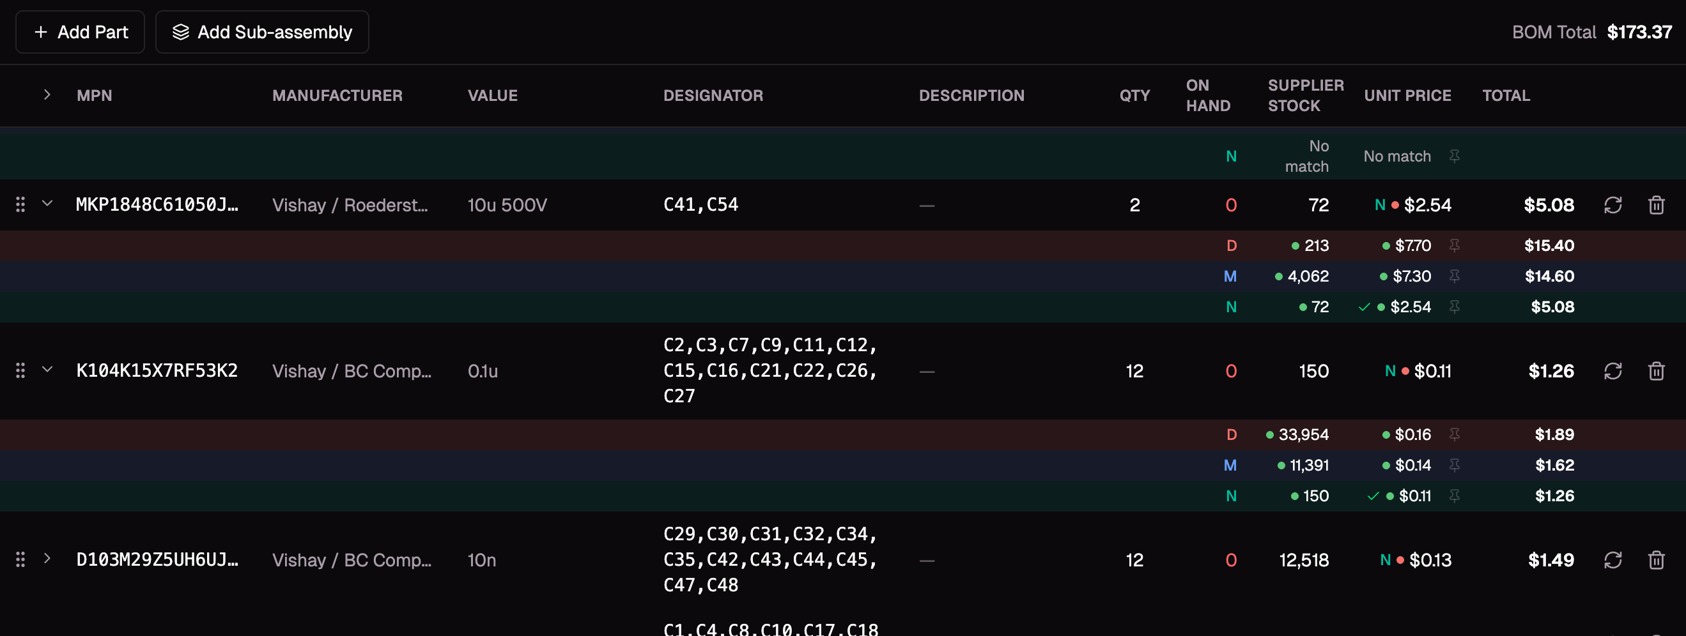Sort by the MPN column header

tap(93, 95)
